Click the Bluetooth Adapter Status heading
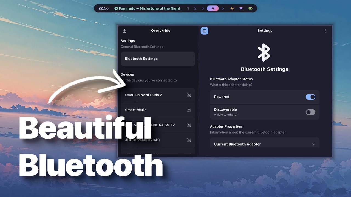The image size is (351, 197). [231, 79]
